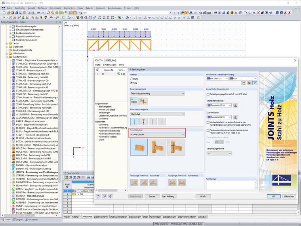
Task: Click the filter icon under national annex
Action: coord(255,83)
